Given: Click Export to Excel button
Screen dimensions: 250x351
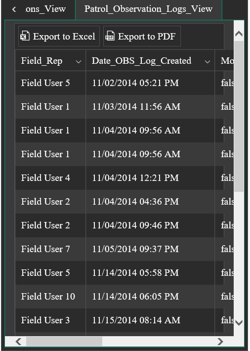Looking at the screenshot, I should [x=59, y=36].
